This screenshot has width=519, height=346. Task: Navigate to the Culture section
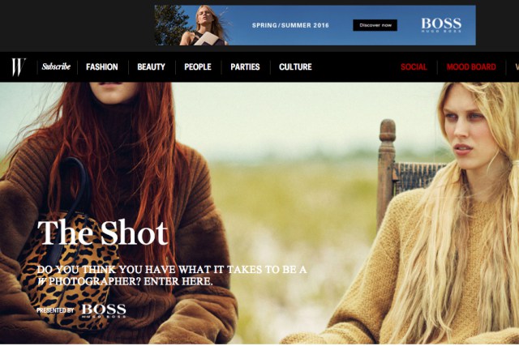coord(295,67)
